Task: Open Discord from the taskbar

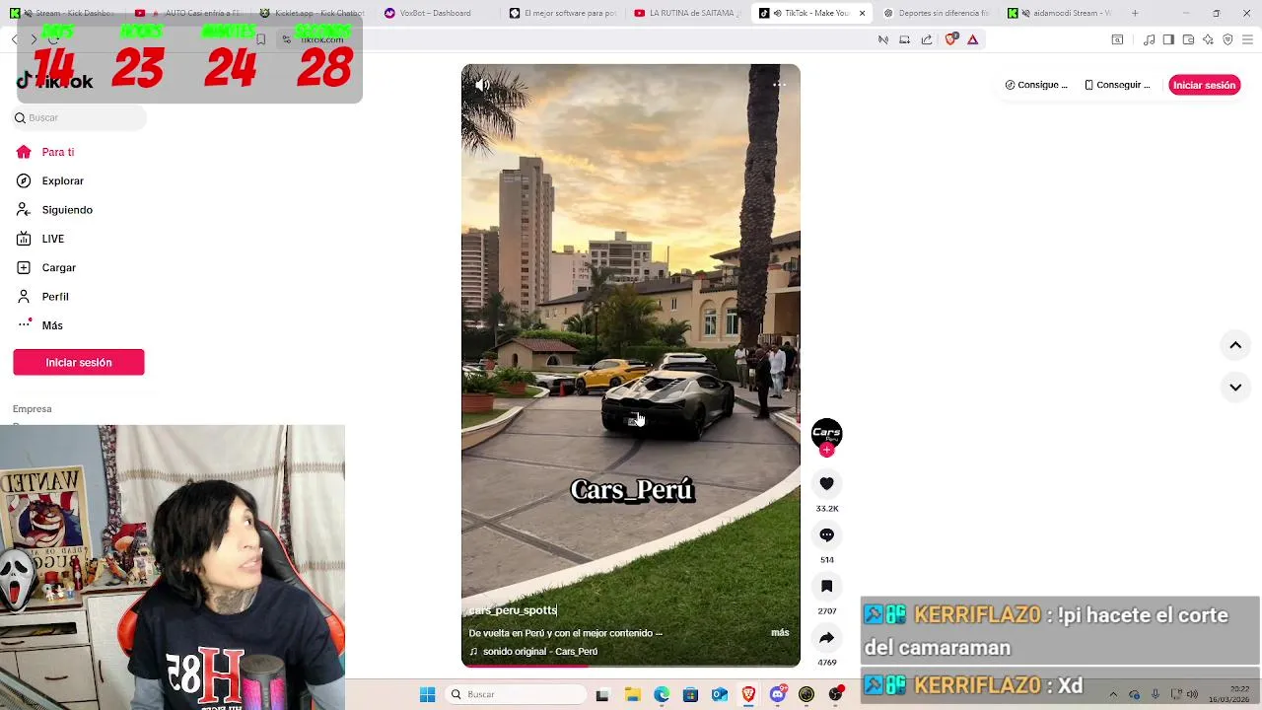Action: (x=778, y=694)
